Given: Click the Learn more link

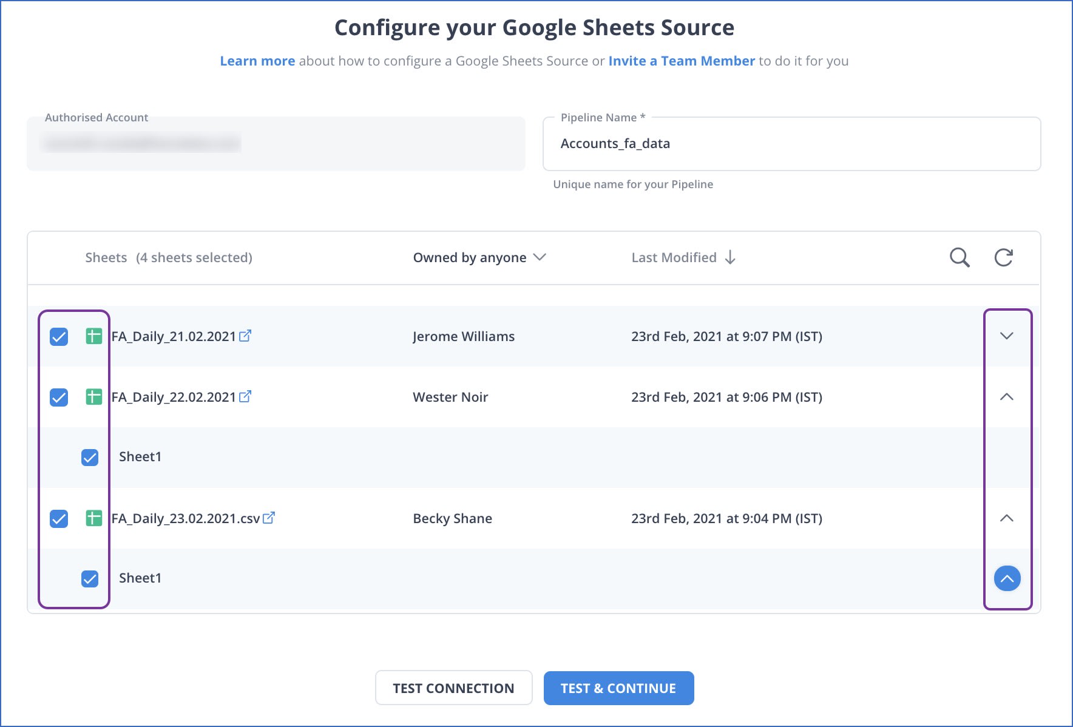Looking at the screenshot, I should coord(257,61).
